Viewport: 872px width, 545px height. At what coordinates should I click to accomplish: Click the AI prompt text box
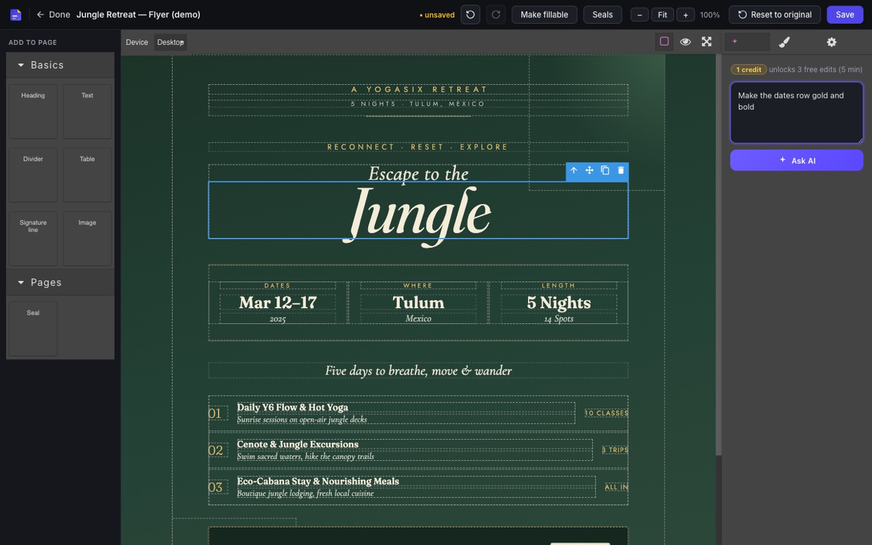797,113
